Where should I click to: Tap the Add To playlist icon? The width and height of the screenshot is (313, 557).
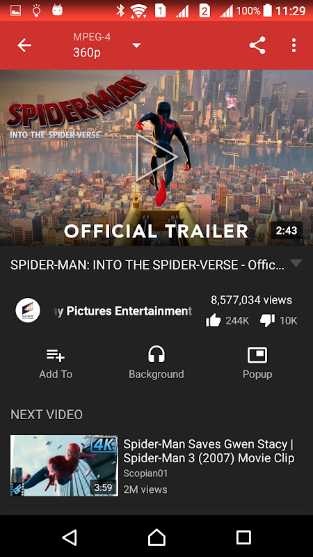pyautogui.click(x=56, y=355)
